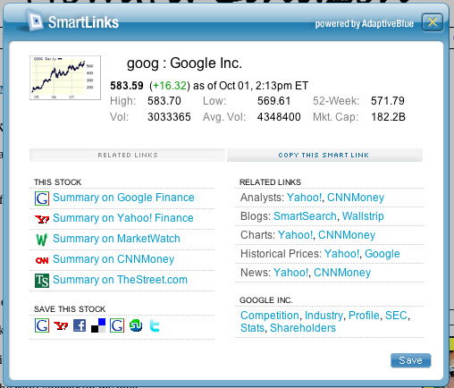Save stock using the Twitter icon
The height and width of the screenshot is (388, 454).
point(155,325)
